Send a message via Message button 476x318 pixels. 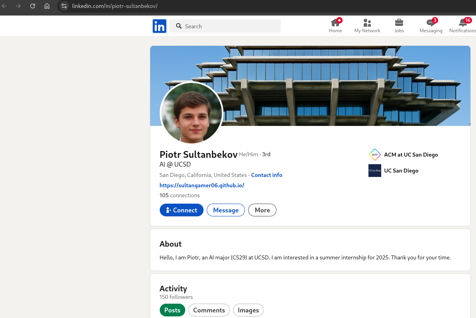tap(225, 210)
